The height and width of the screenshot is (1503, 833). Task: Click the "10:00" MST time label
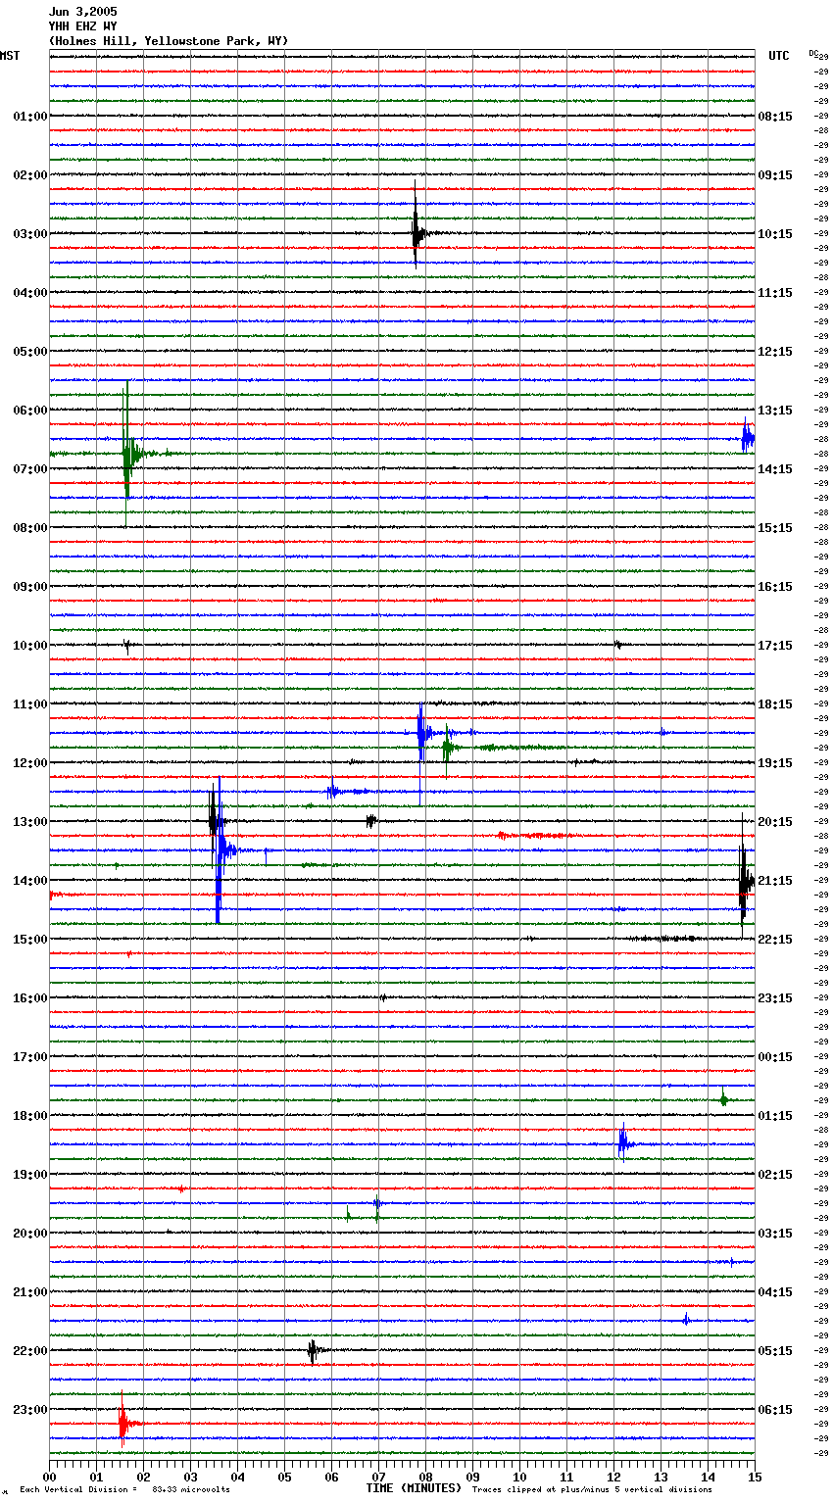click(30, 646)
